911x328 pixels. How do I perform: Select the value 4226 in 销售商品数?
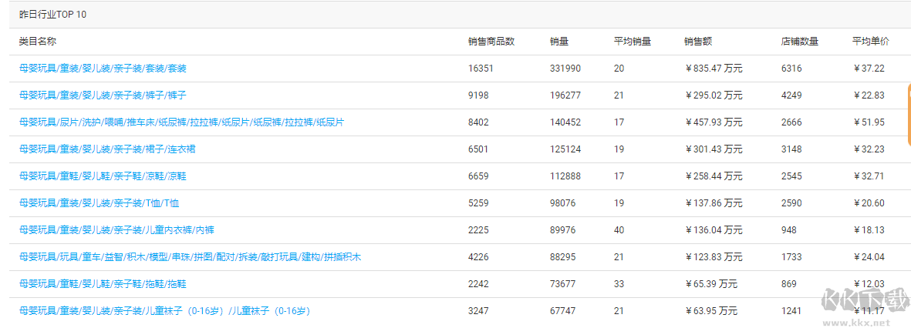pyautogui.click(x=479, y=256)
